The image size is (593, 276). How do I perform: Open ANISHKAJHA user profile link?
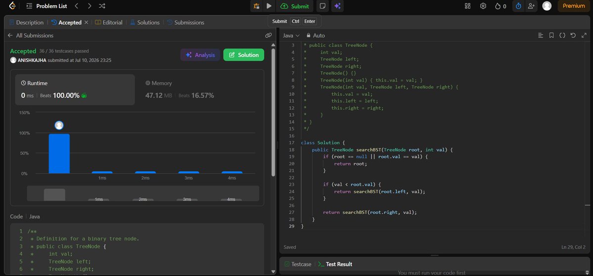tap(32, 60)
